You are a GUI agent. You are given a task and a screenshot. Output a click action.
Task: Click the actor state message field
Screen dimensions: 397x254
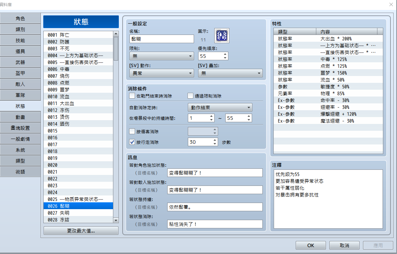pyautogui.click(x=215, y=173)
